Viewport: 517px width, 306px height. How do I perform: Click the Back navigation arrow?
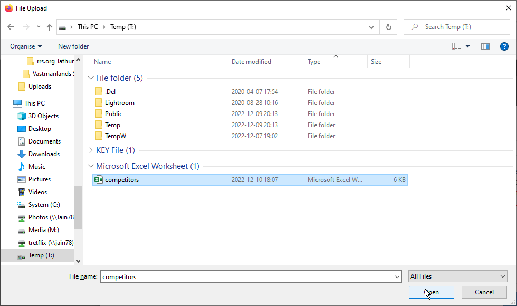point(11,27)
